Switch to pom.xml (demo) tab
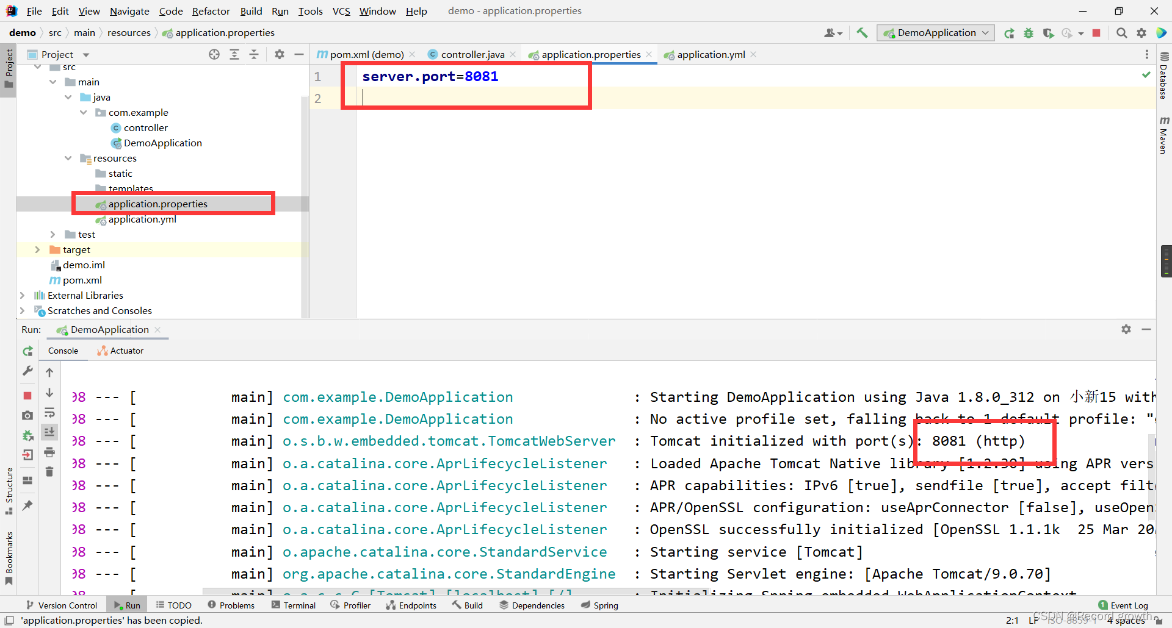Image resolution: width=1172 pixels, height=628 pixels. pyautogui.click(x=366, y=54)
